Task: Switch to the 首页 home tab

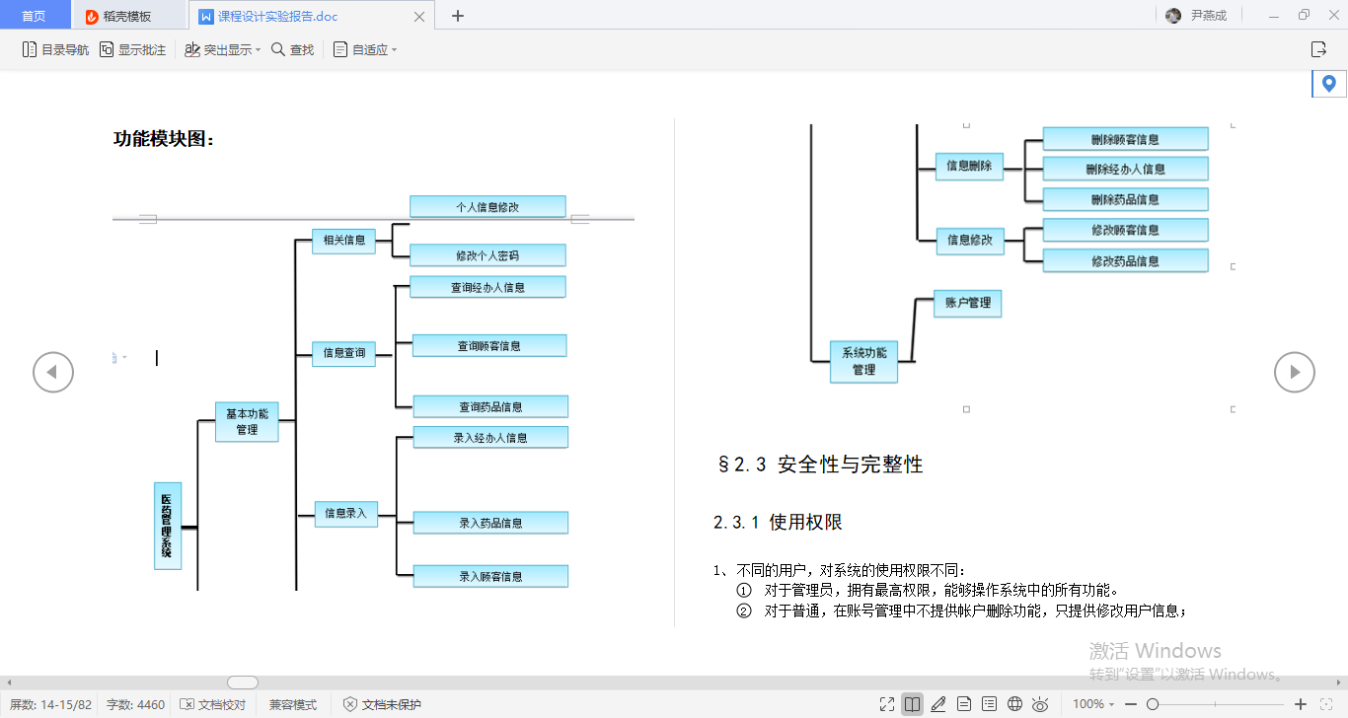Action: tap(35, 16)
